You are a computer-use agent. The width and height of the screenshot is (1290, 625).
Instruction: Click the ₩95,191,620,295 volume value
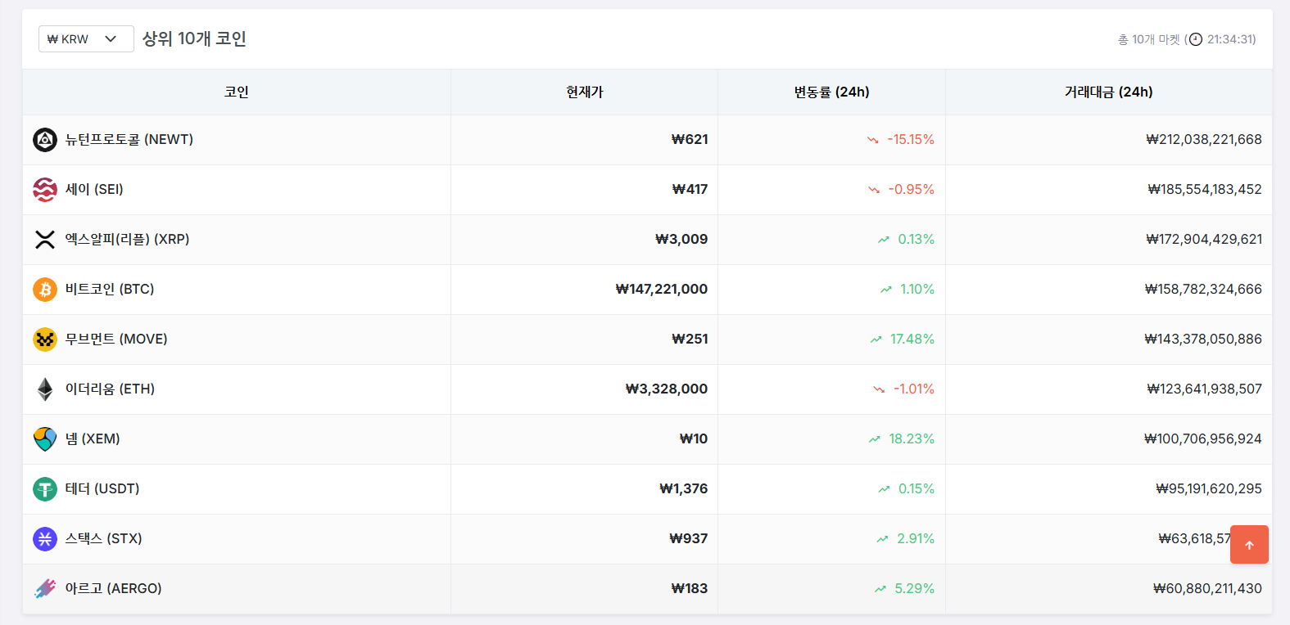pyautogui.click(x=1209, y=489)
